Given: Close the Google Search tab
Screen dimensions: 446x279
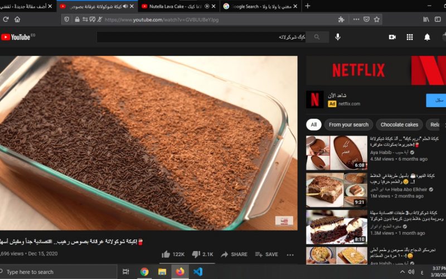Looking at the screenshot, I should [x=295, y=6].
